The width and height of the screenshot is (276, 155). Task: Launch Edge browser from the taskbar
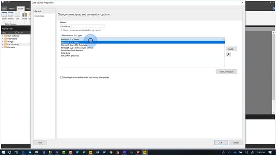click(23, 152)
